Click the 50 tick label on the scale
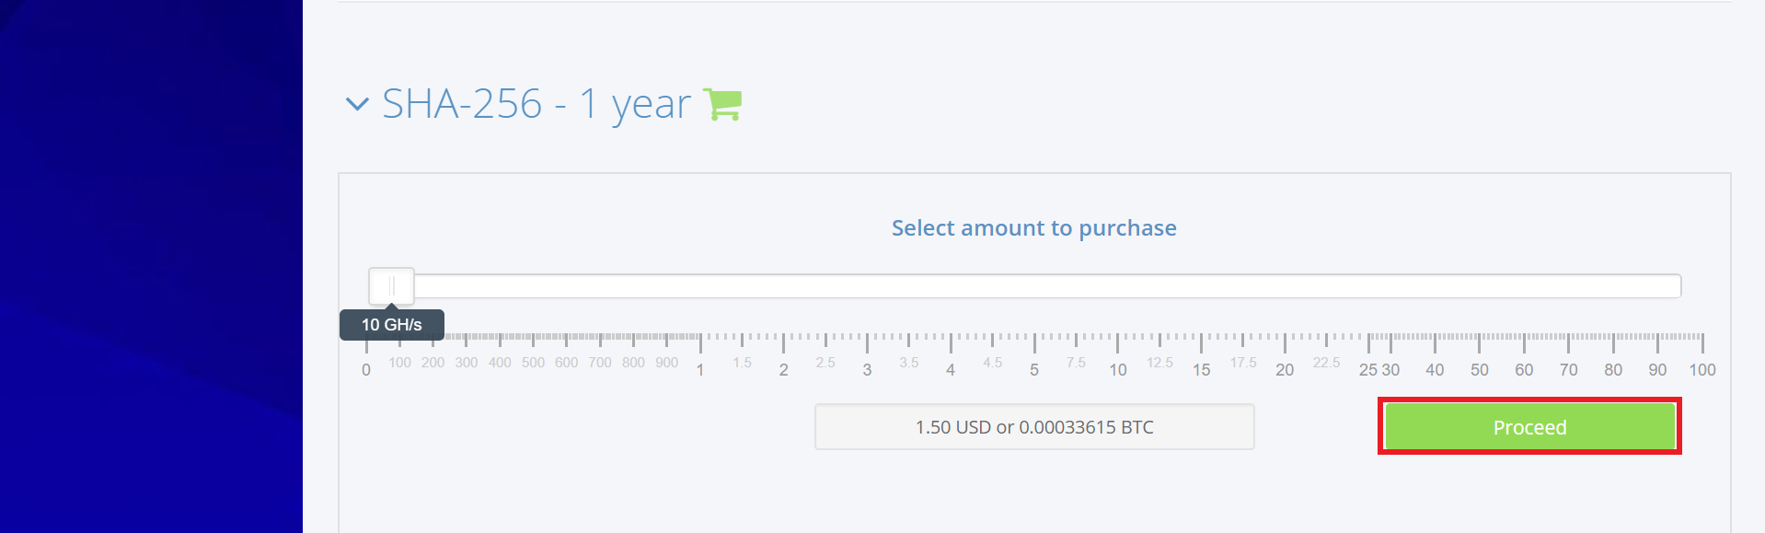 (x=1480, y=370)
